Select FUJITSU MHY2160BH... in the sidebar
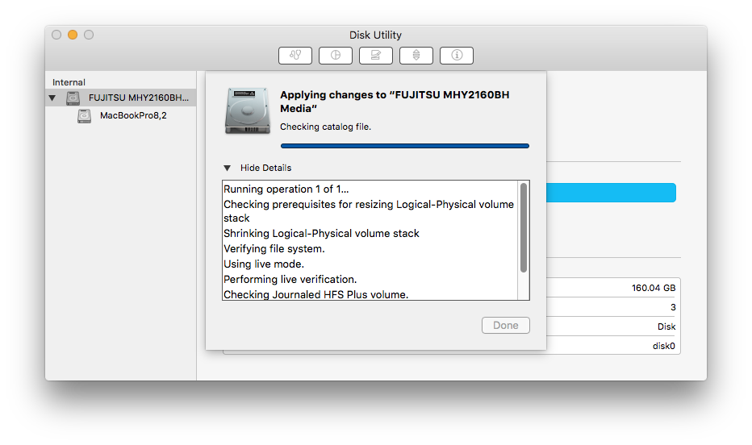The height and width of the screenshot is (445, 752). click(121, 98)
